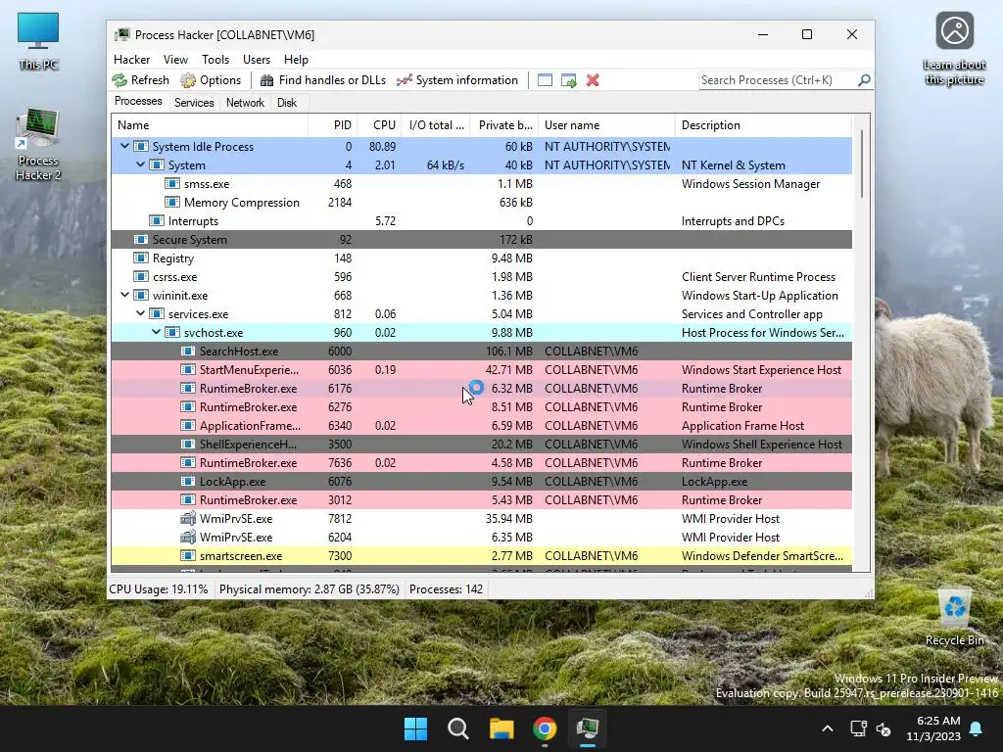Screen dimensions: 1003x752
Task: Open Find handles or DLLs
Action: [323, 80]
